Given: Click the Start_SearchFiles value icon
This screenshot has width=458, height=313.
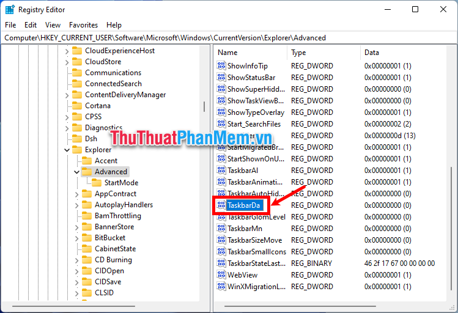Looking at the screenshot, I should [221, 124].
